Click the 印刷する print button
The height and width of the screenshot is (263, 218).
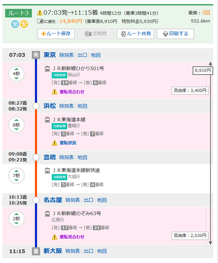click(175, 34)
